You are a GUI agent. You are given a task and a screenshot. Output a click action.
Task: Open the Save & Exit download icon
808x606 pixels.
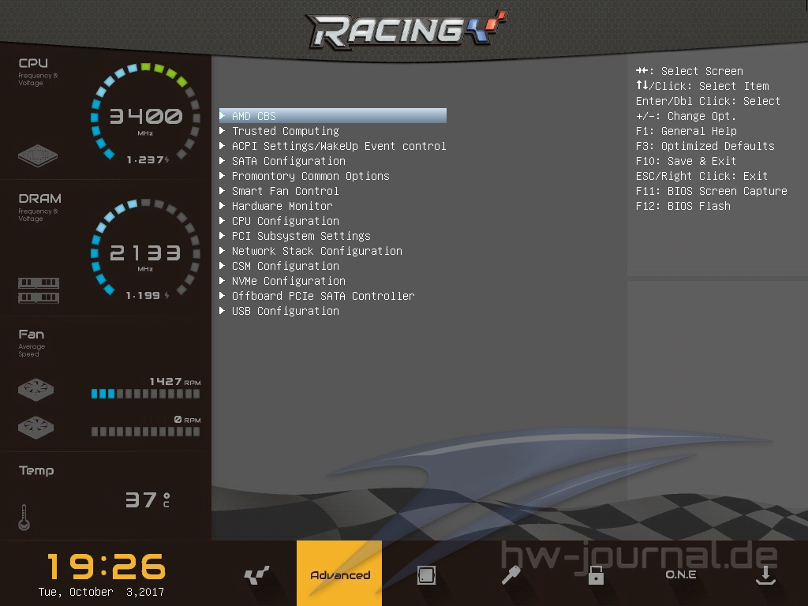tap(765, 574)
